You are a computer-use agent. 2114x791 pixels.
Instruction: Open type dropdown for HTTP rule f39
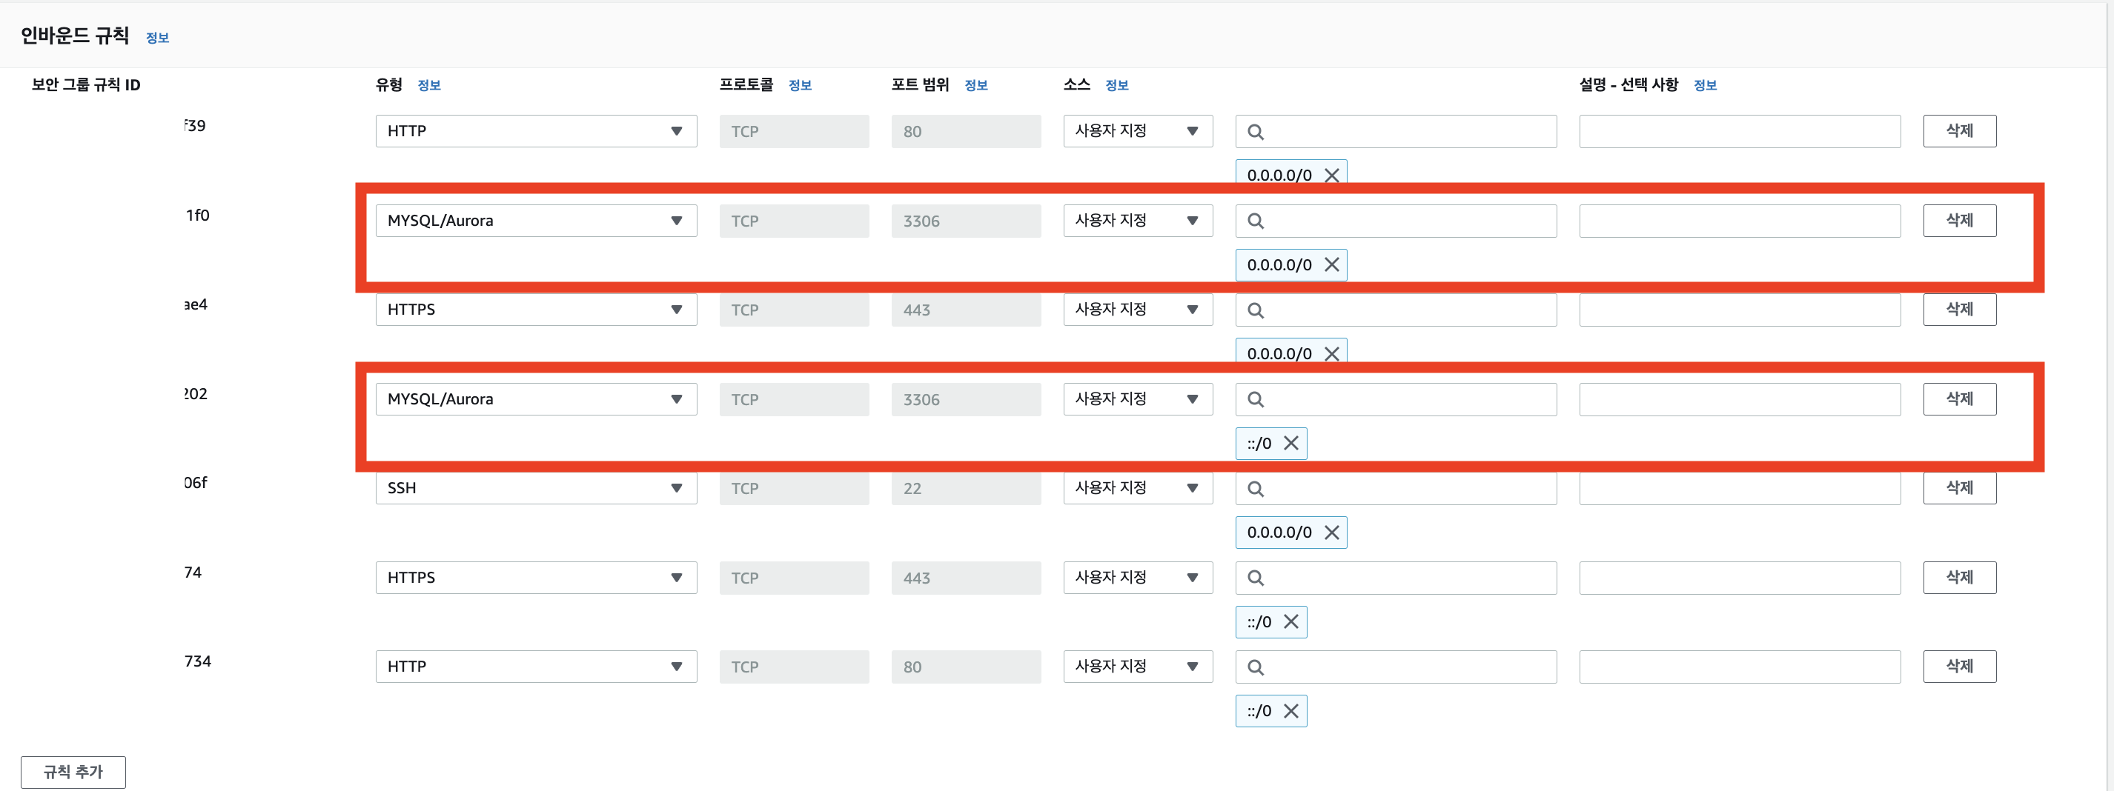(536, 131)
